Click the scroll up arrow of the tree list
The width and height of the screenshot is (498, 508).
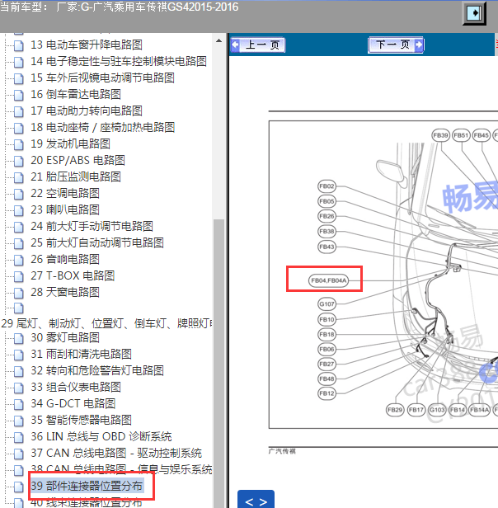[x=219, y=41]
